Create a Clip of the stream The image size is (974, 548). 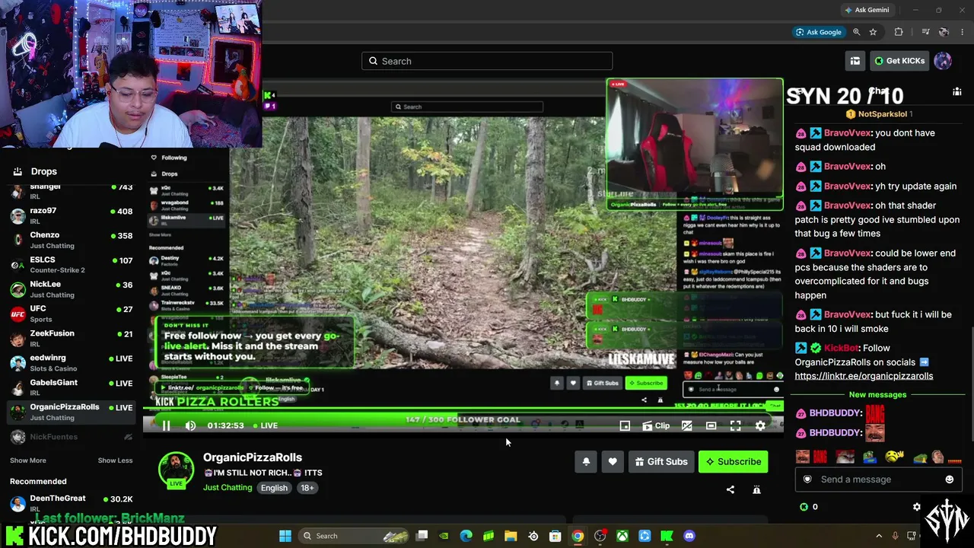[656, 425]
